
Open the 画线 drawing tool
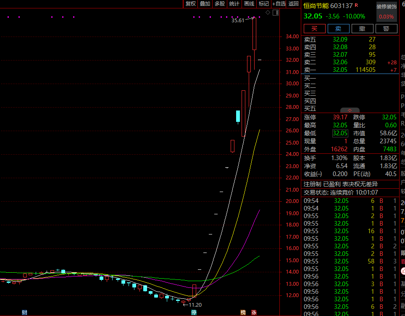(249, 4)
